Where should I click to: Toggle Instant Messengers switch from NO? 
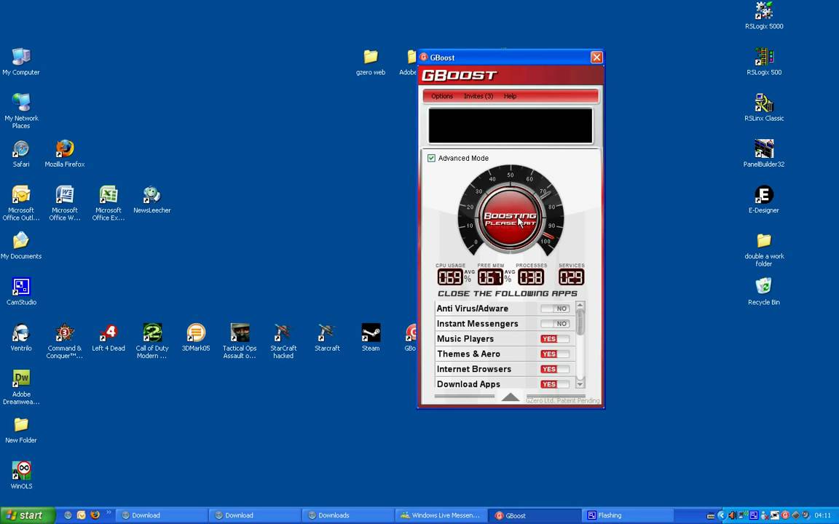click(555, 323)
